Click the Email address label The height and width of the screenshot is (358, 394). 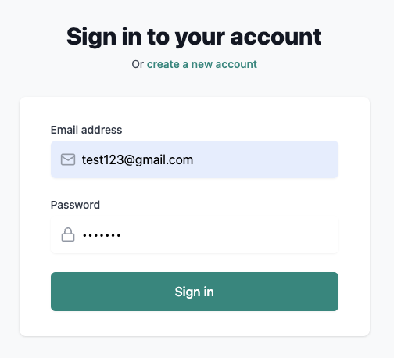(x=86, y=130)
